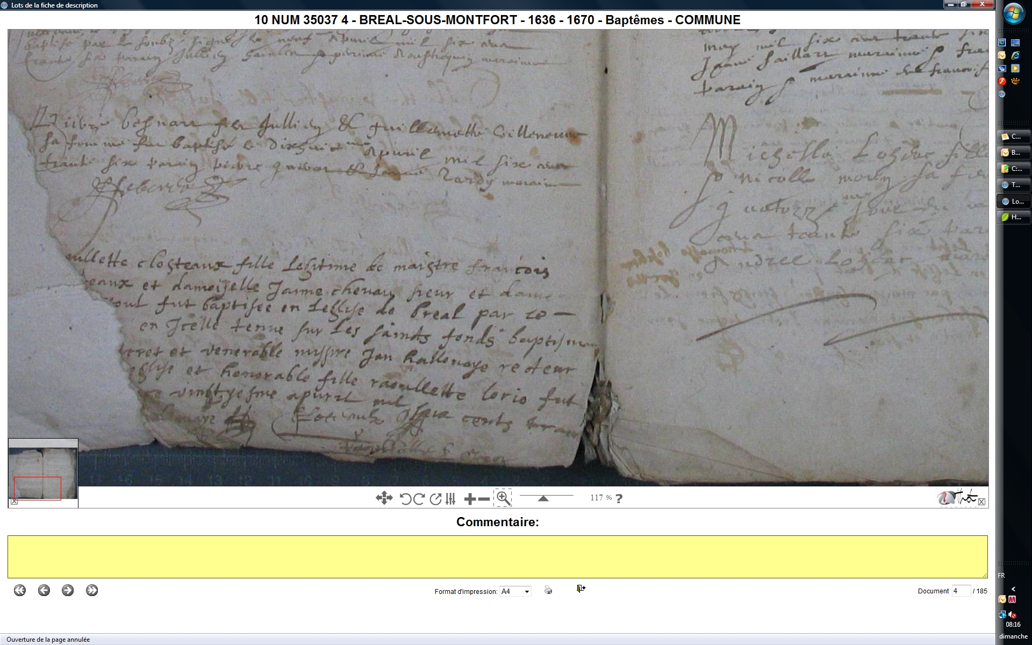Rotate image counterclockwise
The image size is (1032, 645).
[405, 499]
